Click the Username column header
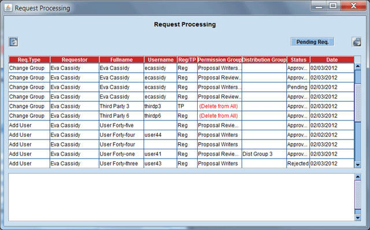Image resolution: width=370 pixels, height=230 pixels. [161, 60]
